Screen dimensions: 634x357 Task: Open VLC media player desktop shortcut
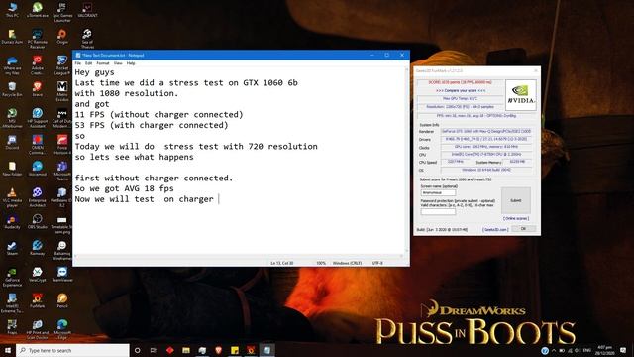12,197
